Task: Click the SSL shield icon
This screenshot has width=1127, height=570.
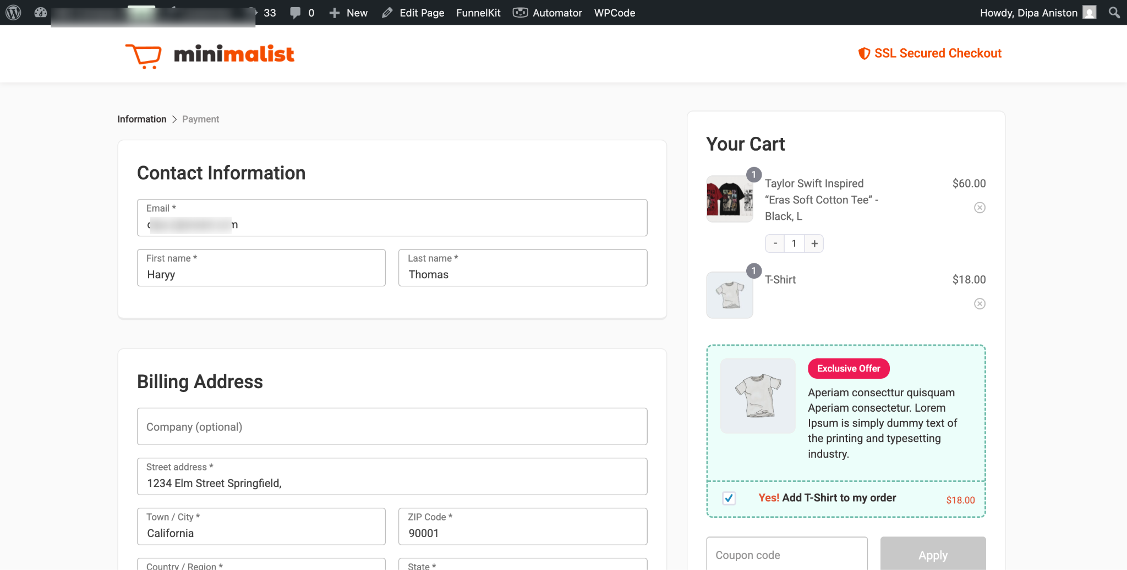Action: (x=864, y=53)
